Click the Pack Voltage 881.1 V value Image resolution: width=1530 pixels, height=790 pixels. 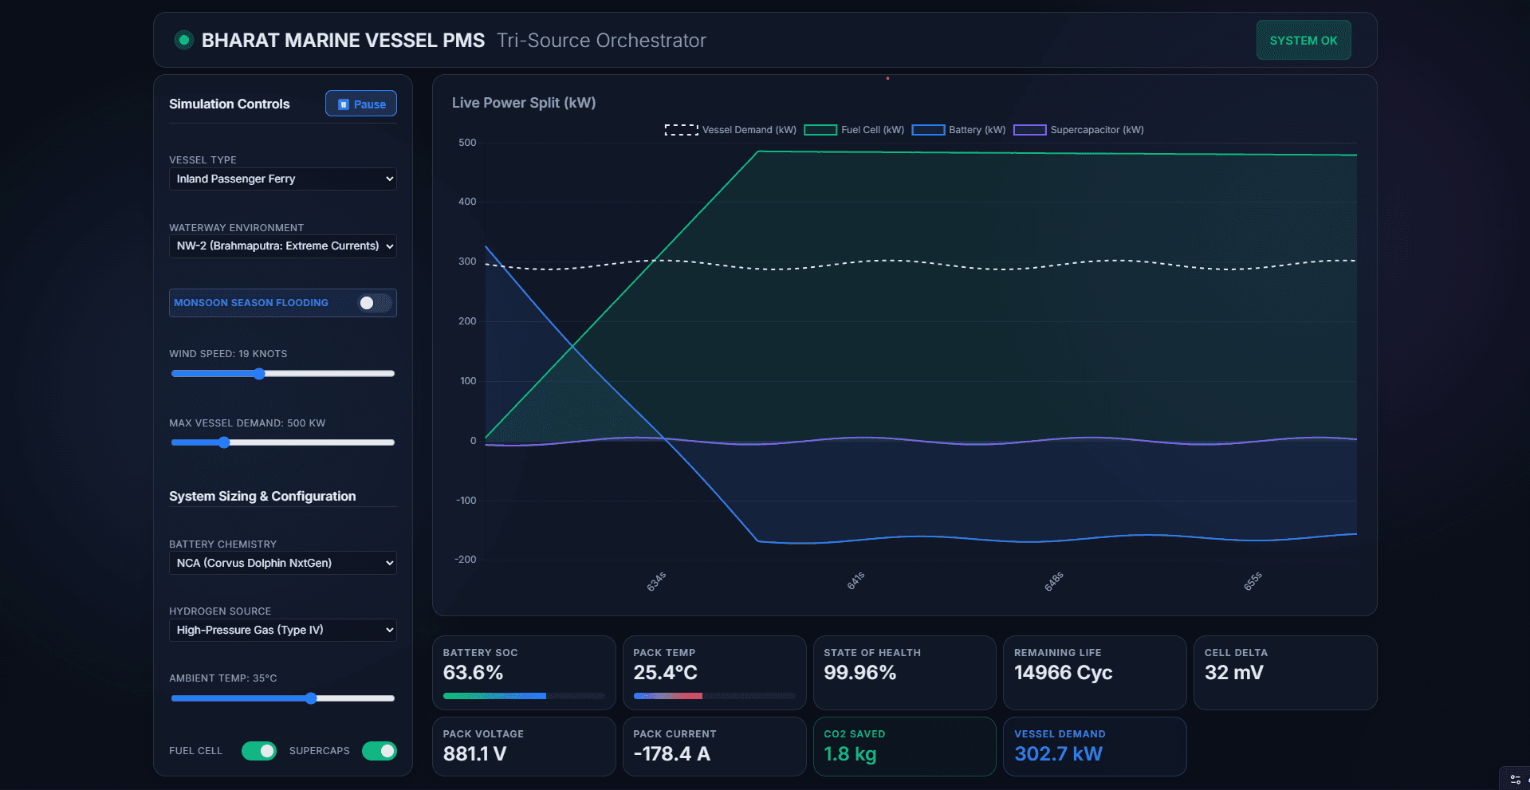(x=474, y=754)
